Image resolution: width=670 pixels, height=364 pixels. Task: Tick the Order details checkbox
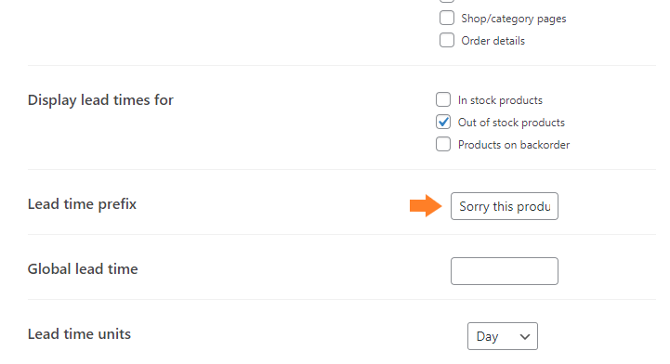pos(447,40)
